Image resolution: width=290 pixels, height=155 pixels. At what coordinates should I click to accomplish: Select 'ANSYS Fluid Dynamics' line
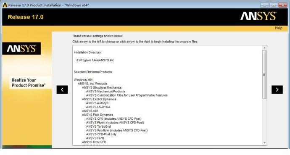coord(98,115)
